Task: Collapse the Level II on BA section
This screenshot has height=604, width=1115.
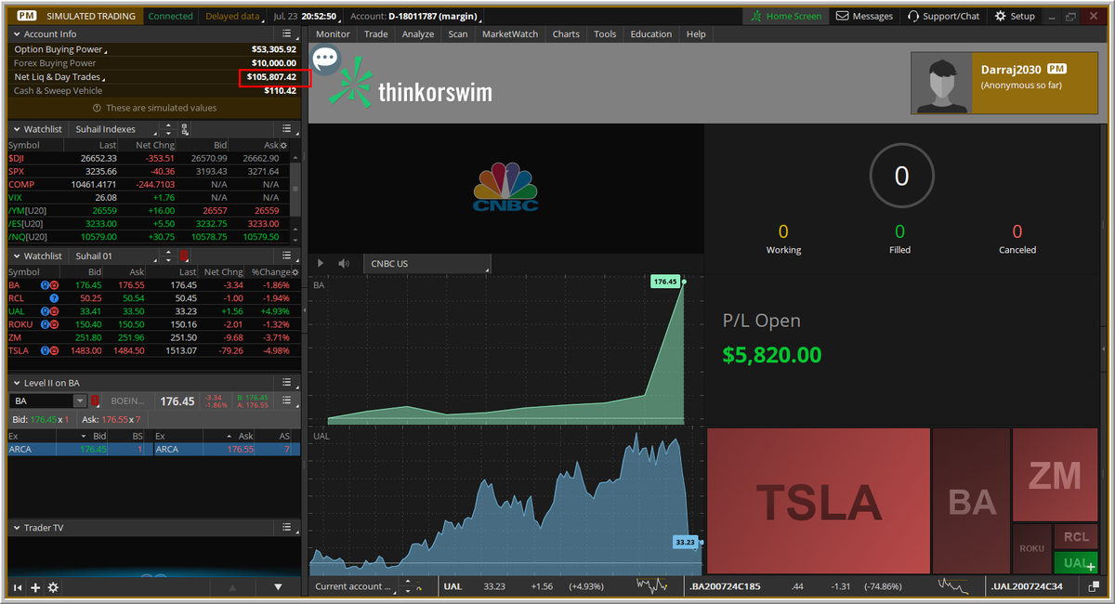Action: tap(17, 382)
